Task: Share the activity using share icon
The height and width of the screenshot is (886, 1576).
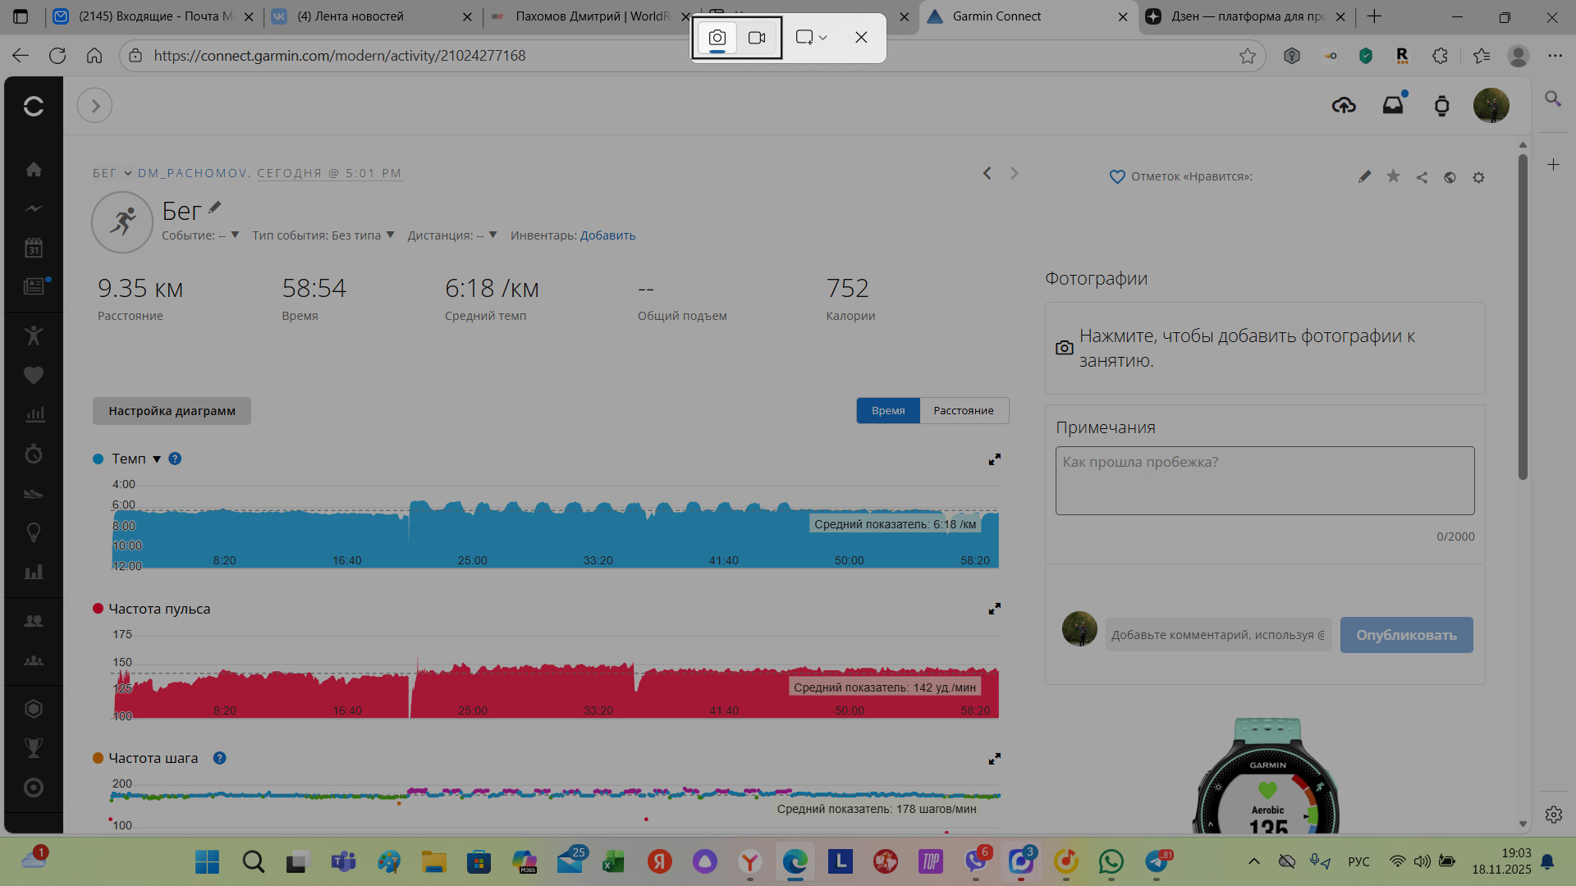Action: point(1422,177)
